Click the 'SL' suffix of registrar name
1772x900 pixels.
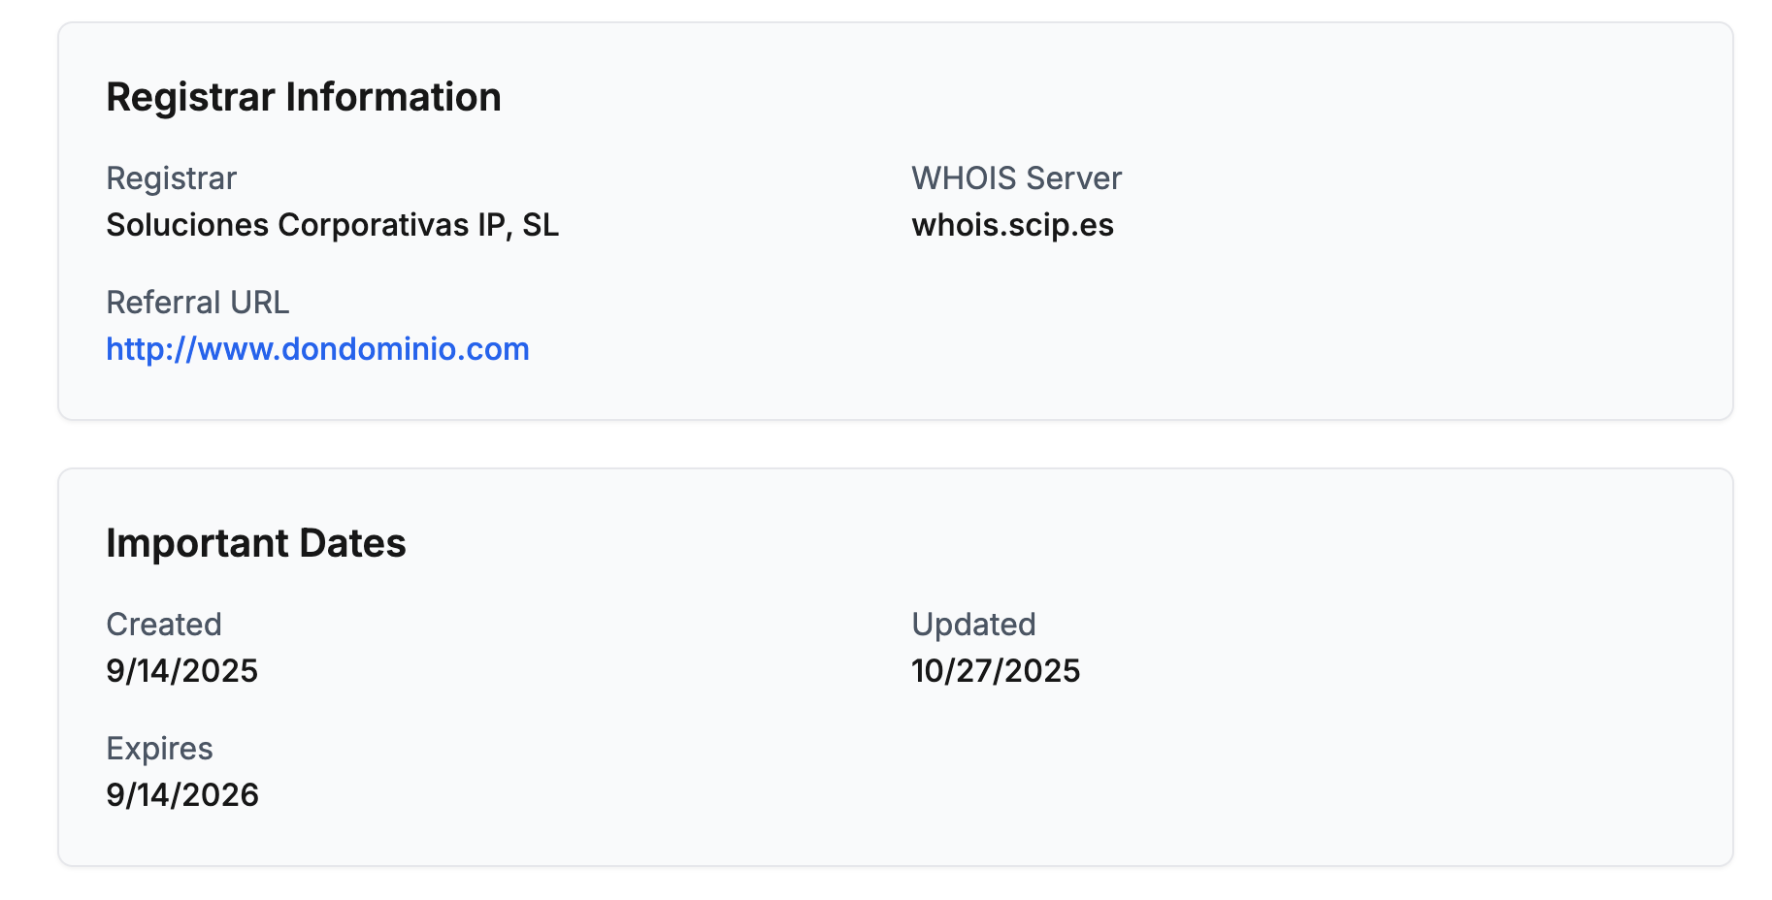coord(541,225)
